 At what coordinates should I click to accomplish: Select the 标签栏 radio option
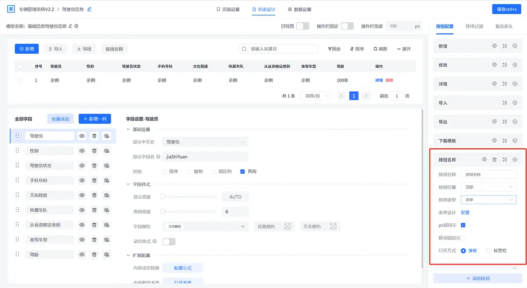[488, 251]
